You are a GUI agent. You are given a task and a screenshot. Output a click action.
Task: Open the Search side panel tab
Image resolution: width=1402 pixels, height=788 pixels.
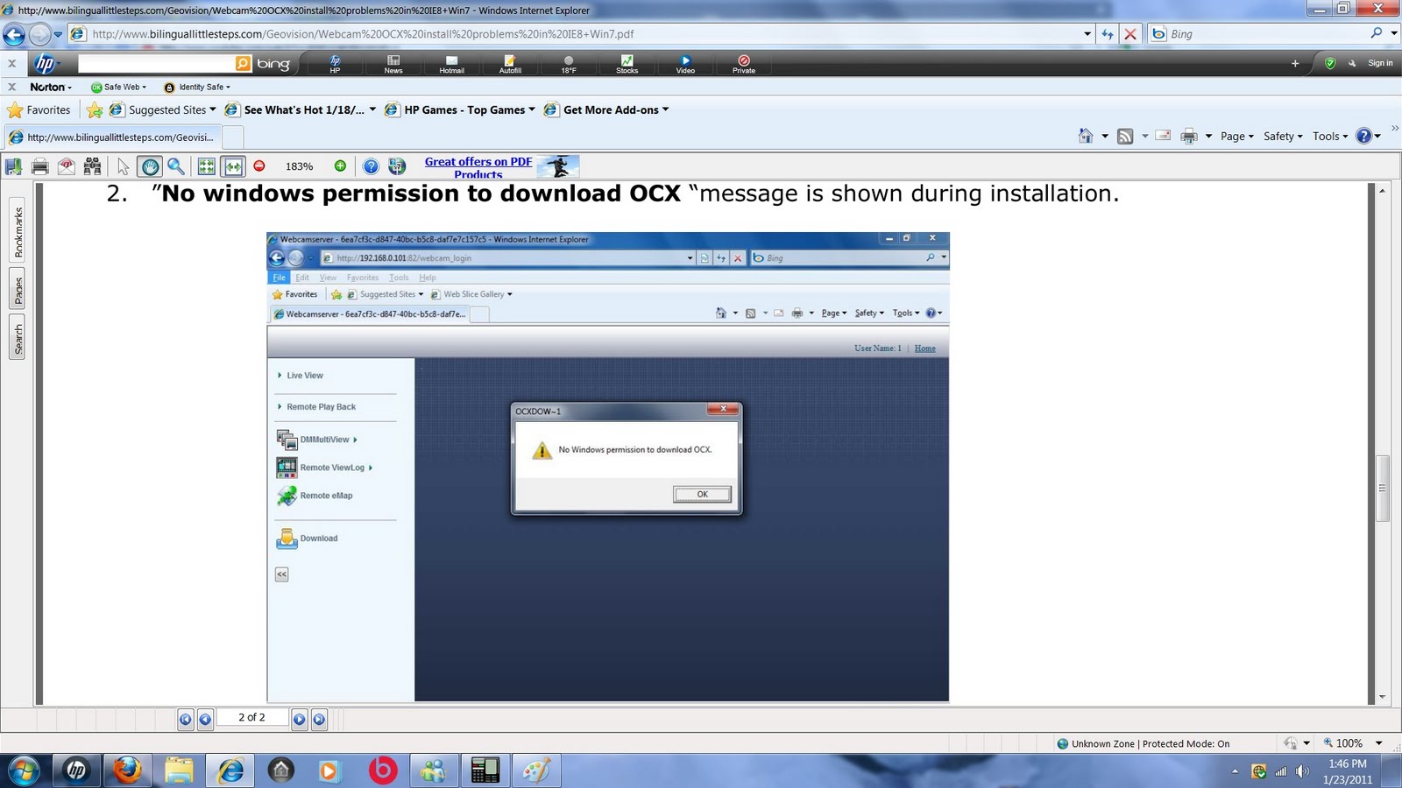pos(18,339)
